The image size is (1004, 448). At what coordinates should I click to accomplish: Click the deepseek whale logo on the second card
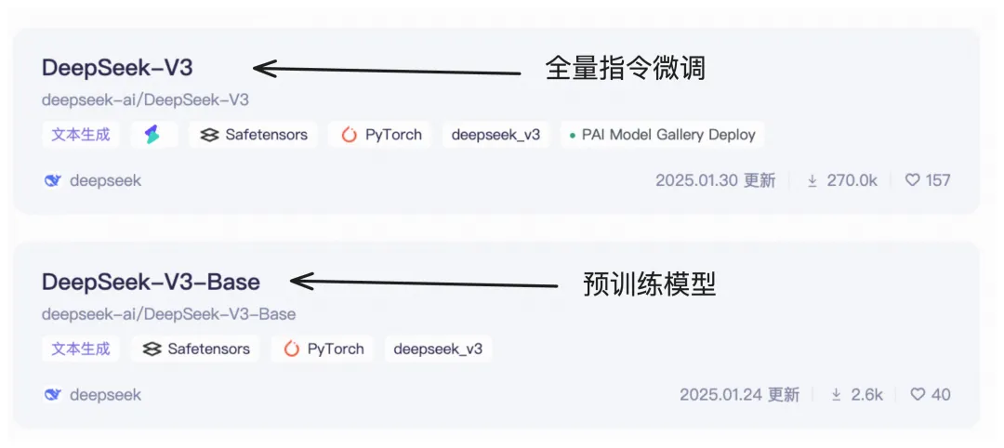[52, 395]
